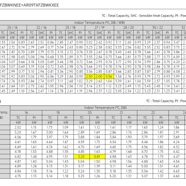Select the model title ending AR09TXFZBWKXEE

(x=29, y=5)
